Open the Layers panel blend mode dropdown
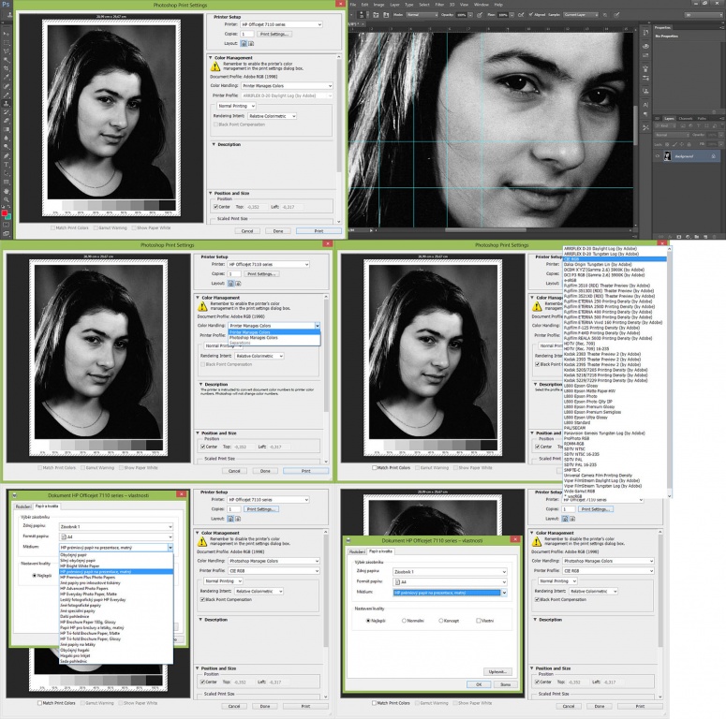 point(673,135)
